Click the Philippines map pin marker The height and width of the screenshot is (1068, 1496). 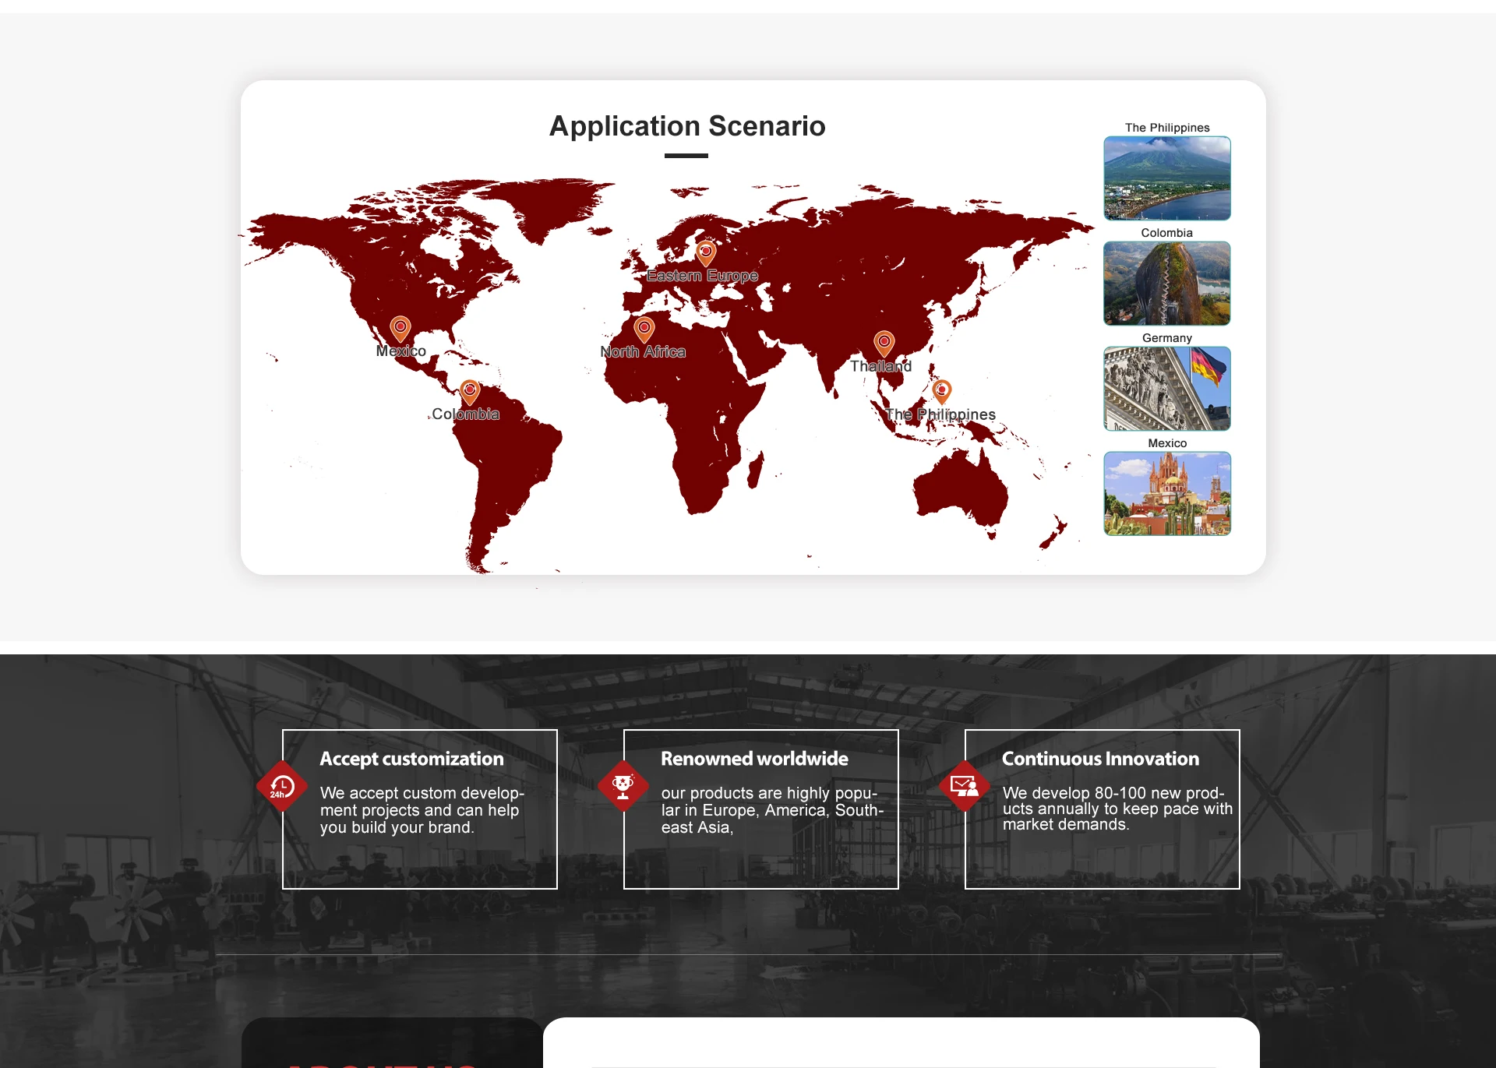(941, 390)
